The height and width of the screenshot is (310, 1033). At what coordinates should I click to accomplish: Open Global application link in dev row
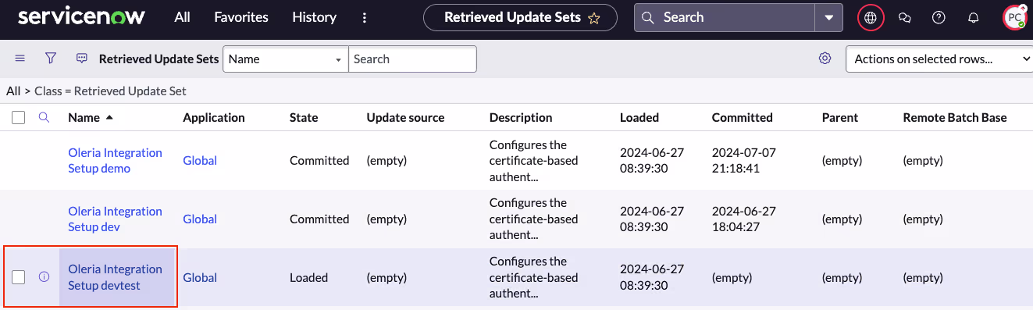(200, 219)
